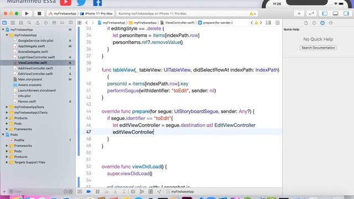Viewport: 354px width, 199px height.
Task: Open the Debug navigator
Action: [x=54, y=23]
